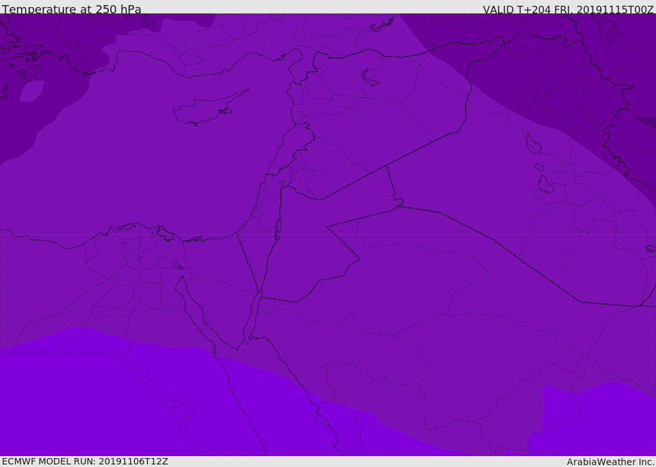Click the 'VALID T+204 FRI. 20191115T00Z' label
The width and height of the screenshot is (656, 467).
click(x=568, y=9)
